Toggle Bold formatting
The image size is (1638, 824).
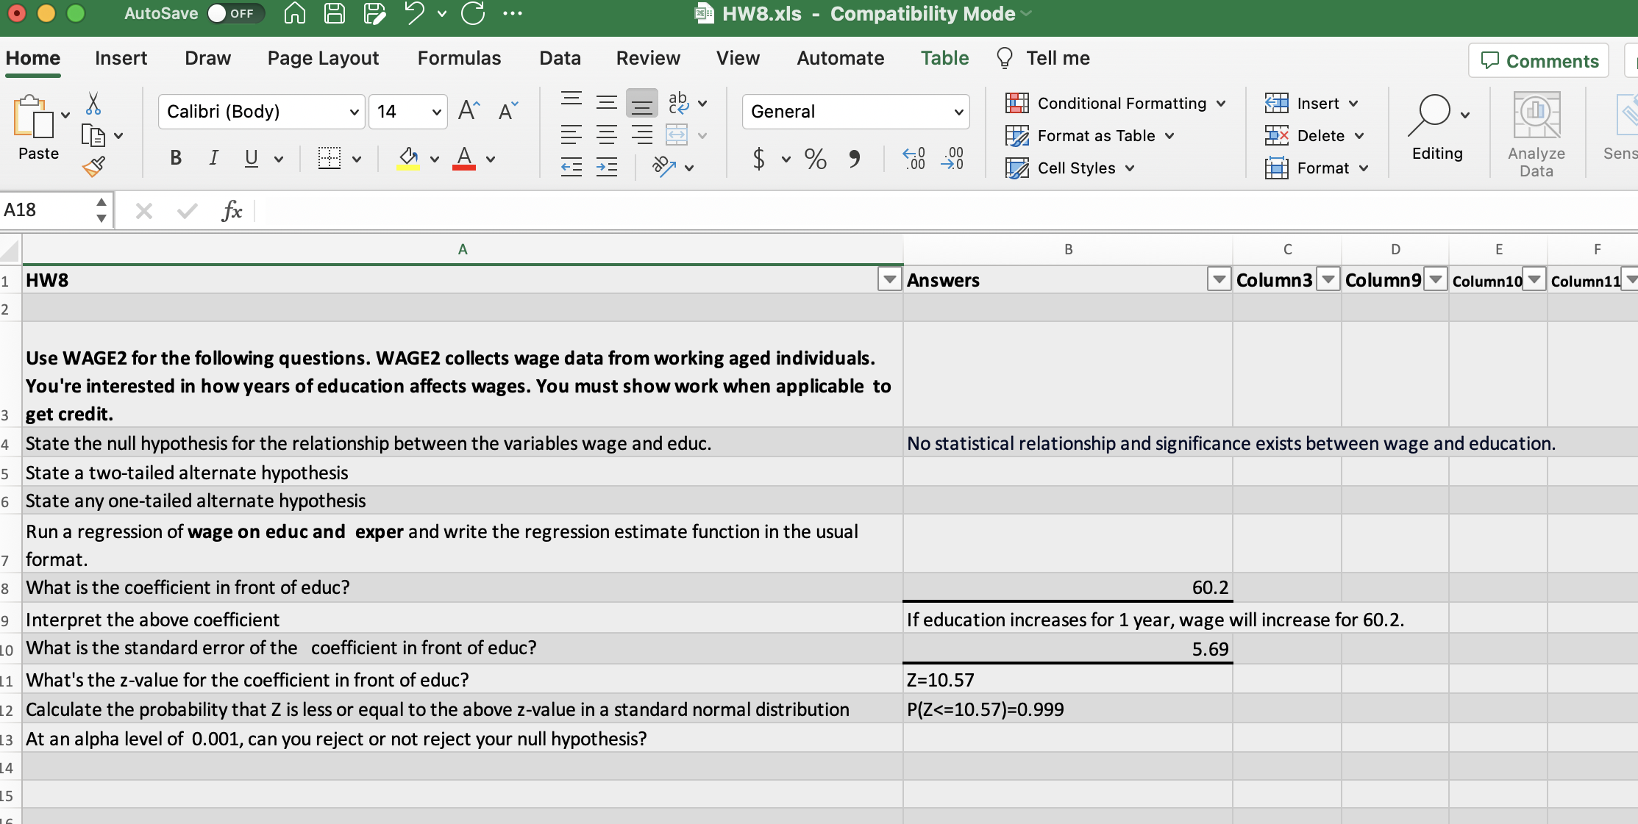176,157
